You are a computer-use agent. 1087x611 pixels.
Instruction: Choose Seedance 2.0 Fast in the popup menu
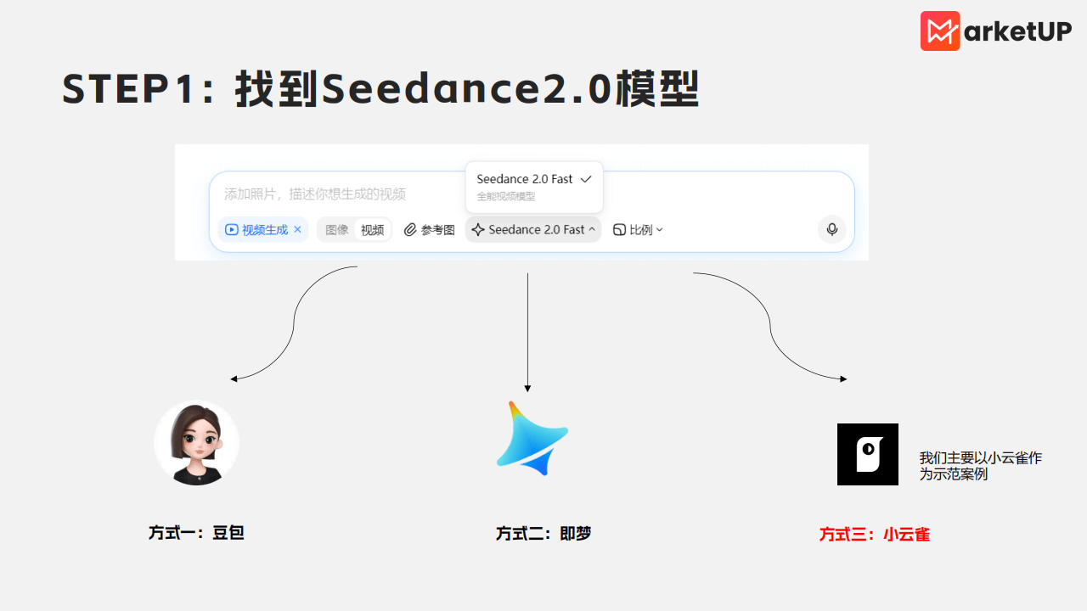click(x=525, y=179)
